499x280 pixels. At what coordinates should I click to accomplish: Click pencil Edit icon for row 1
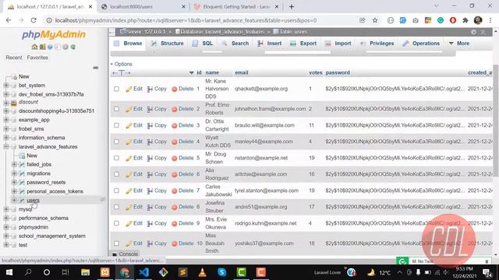[129, 89]
